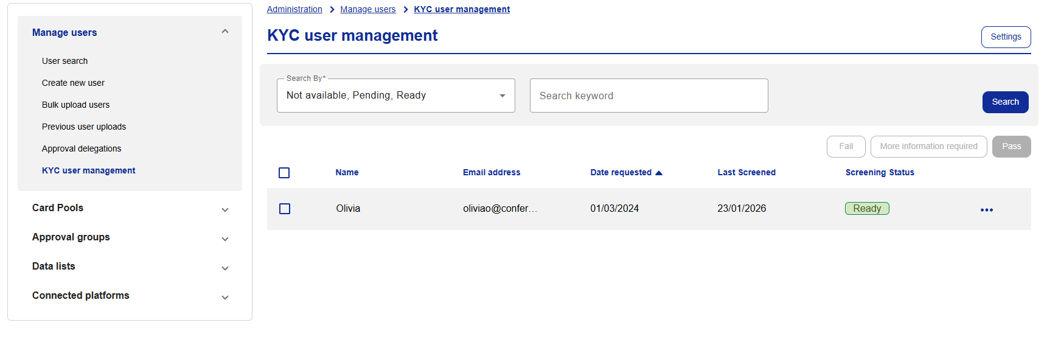1047x342 pixels.
Task: Click the Settings button
Action: (1006, 37)
